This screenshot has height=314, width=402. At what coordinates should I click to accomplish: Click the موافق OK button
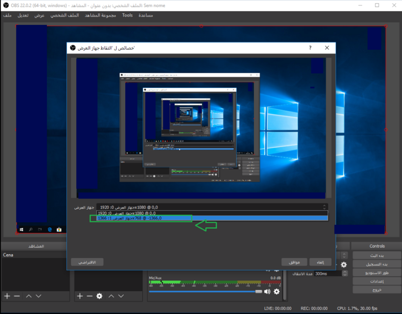click(294, 262)
